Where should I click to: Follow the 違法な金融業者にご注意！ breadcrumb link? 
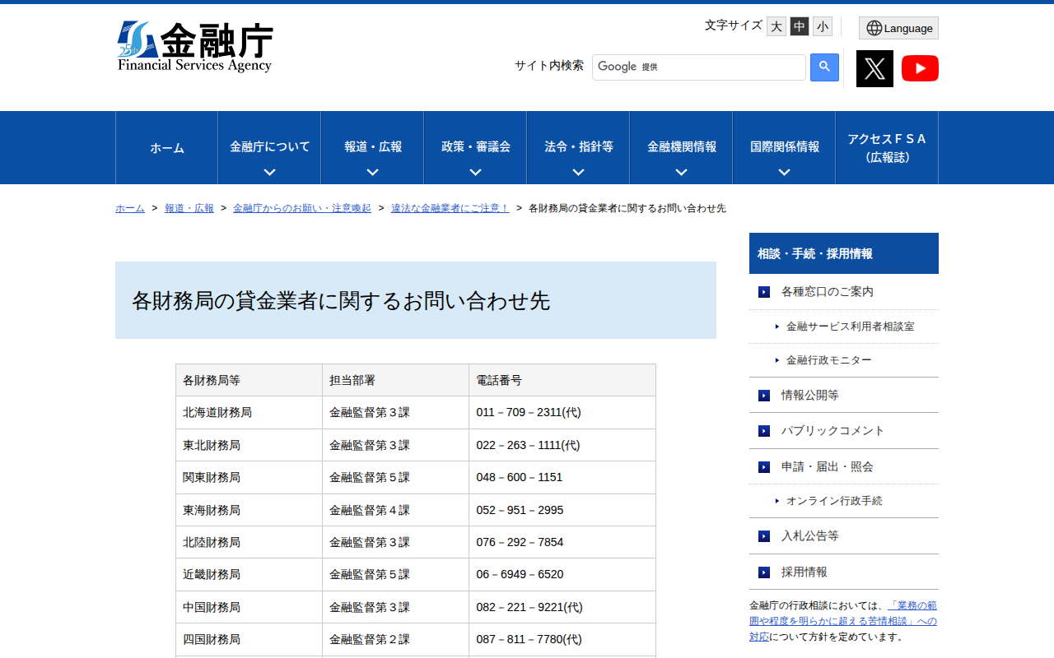coord(450,208)
